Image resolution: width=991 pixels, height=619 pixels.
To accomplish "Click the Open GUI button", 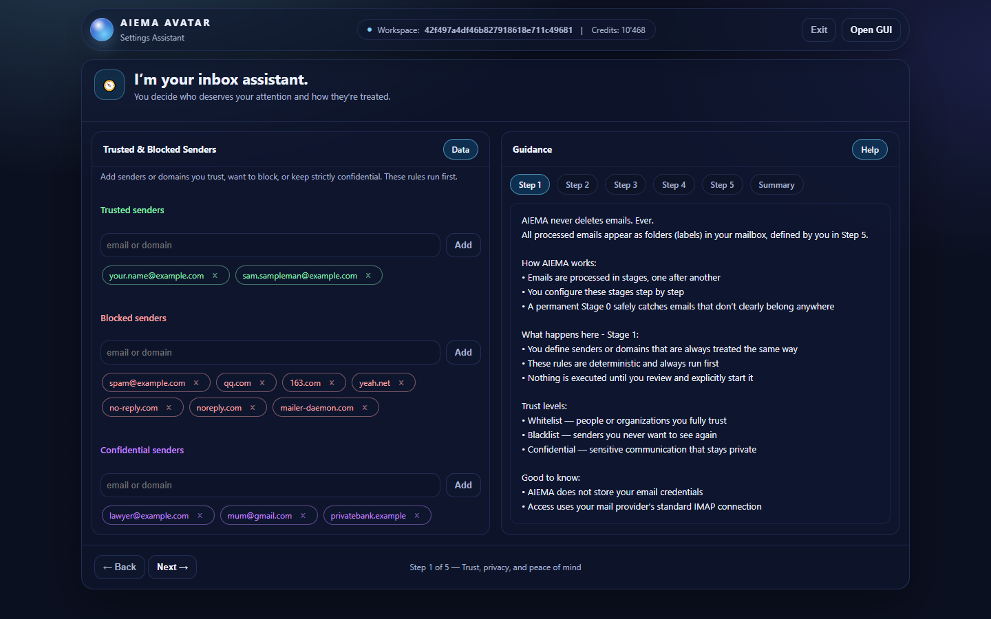I will (871, 30).
